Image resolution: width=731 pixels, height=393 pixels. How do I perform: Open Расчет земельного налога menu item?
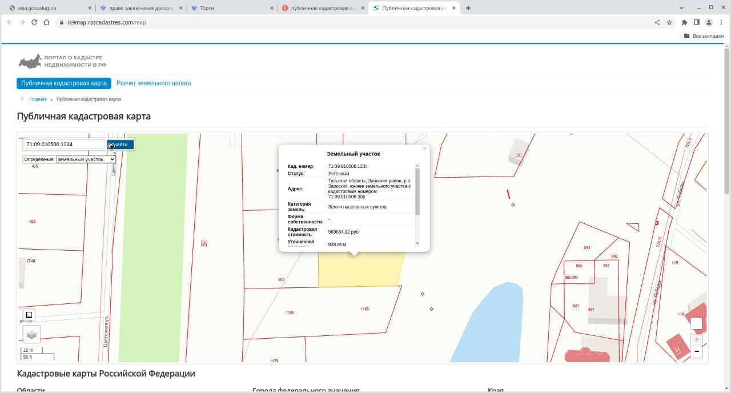[x=154, y=83]
